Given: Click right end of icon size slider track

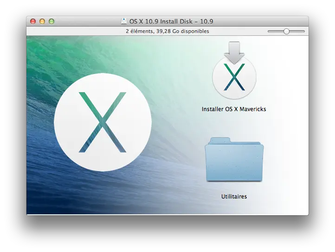Looking at the screenshot, I should (x=303, y=31).
